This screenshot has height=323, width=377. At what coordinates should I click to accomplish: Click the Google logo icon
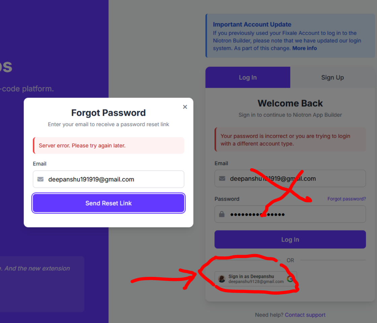tap(290, 279)
